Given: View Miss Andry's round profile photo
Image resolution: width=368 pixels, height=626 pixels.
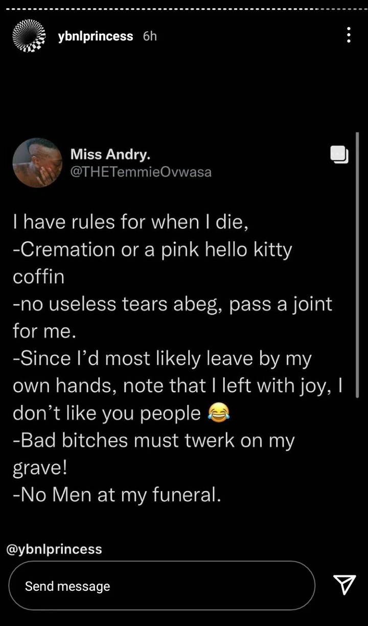Looking at the screenshot, I should [x=37, y=163].
